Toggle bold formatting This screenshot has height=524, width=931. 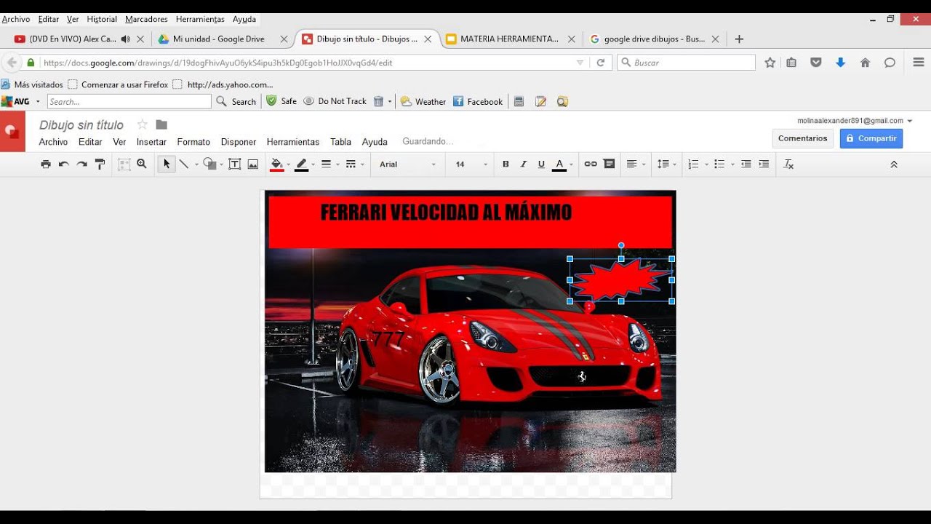[x=506, y=164]
